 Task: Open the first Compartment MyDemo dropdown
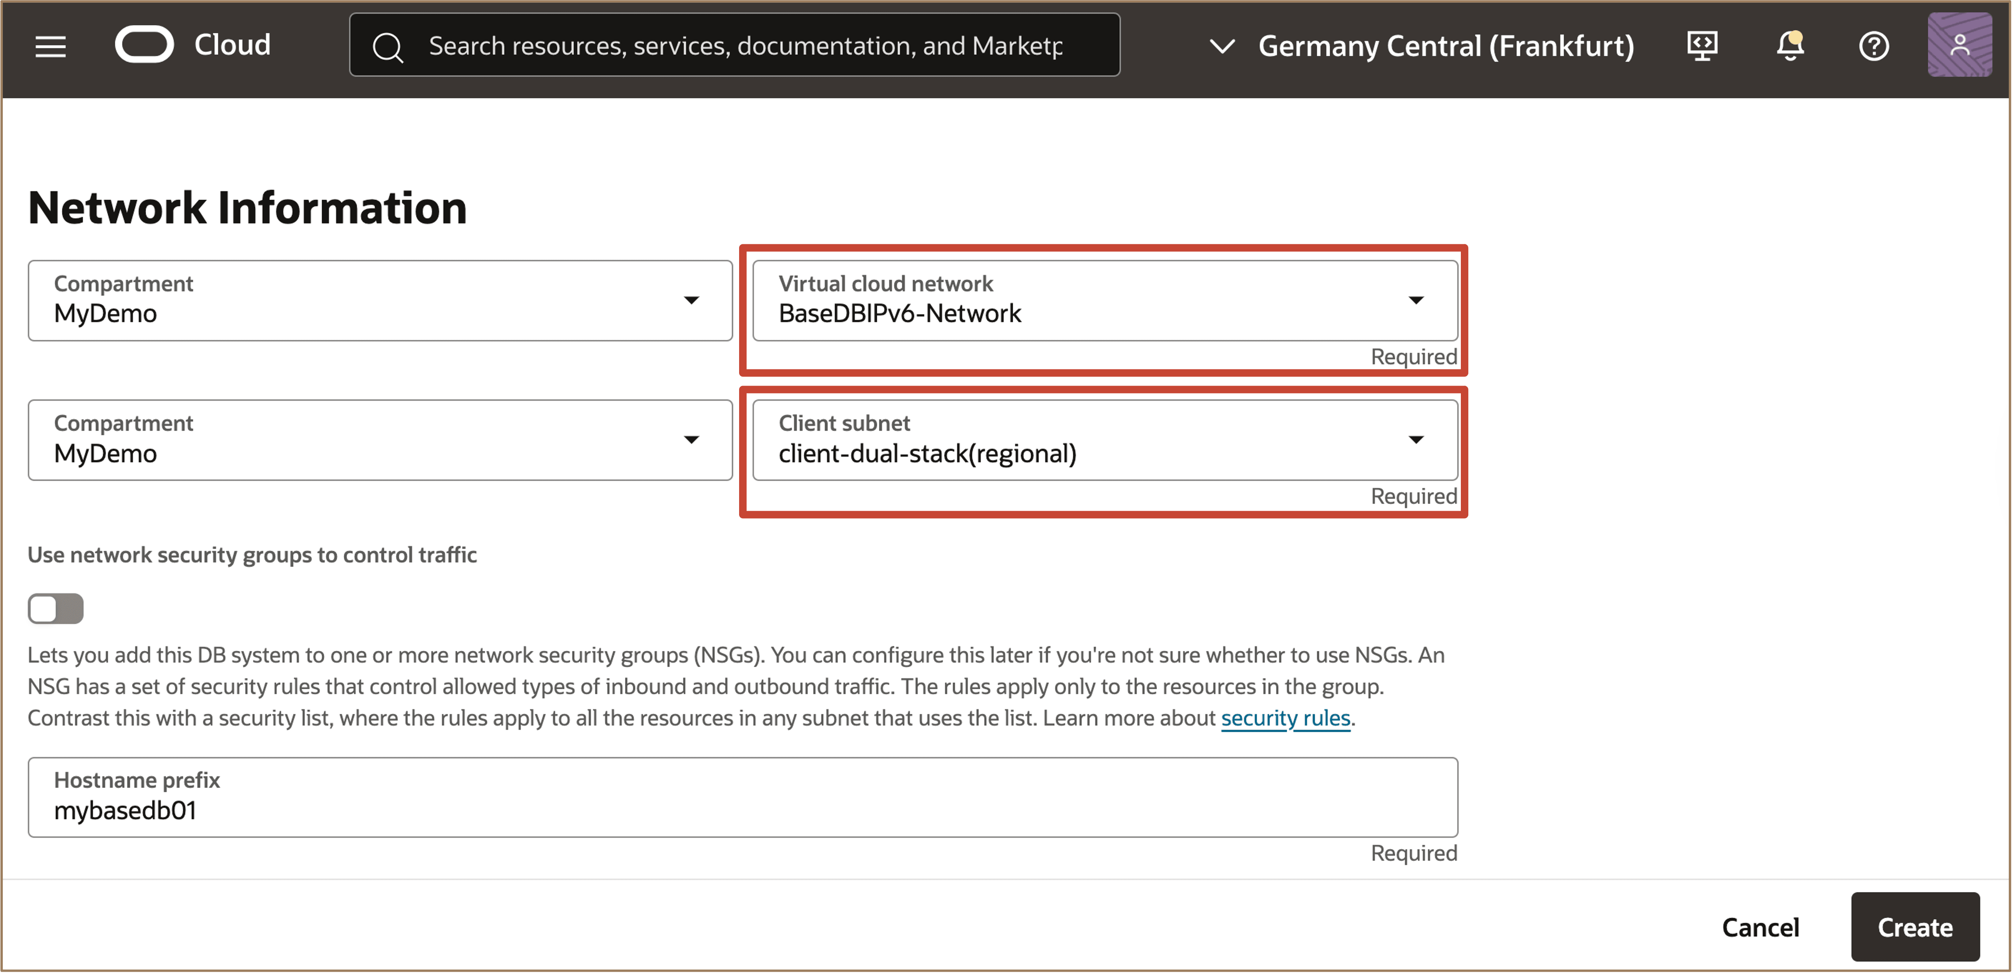pyautogui.click(x=379, y=301)
